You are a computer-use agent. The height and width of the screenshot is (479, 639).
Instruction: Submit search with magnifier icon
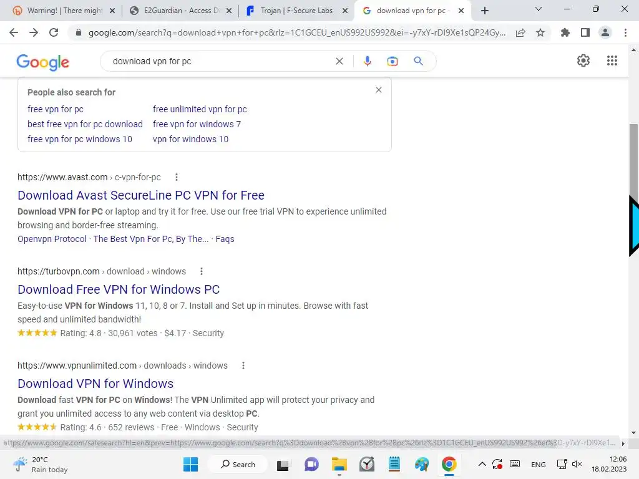coord(418,61)
